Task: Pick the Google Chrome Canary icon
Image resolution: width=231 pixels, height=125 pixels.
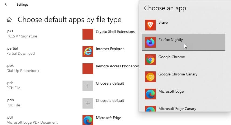Action: tap(150, 77)
